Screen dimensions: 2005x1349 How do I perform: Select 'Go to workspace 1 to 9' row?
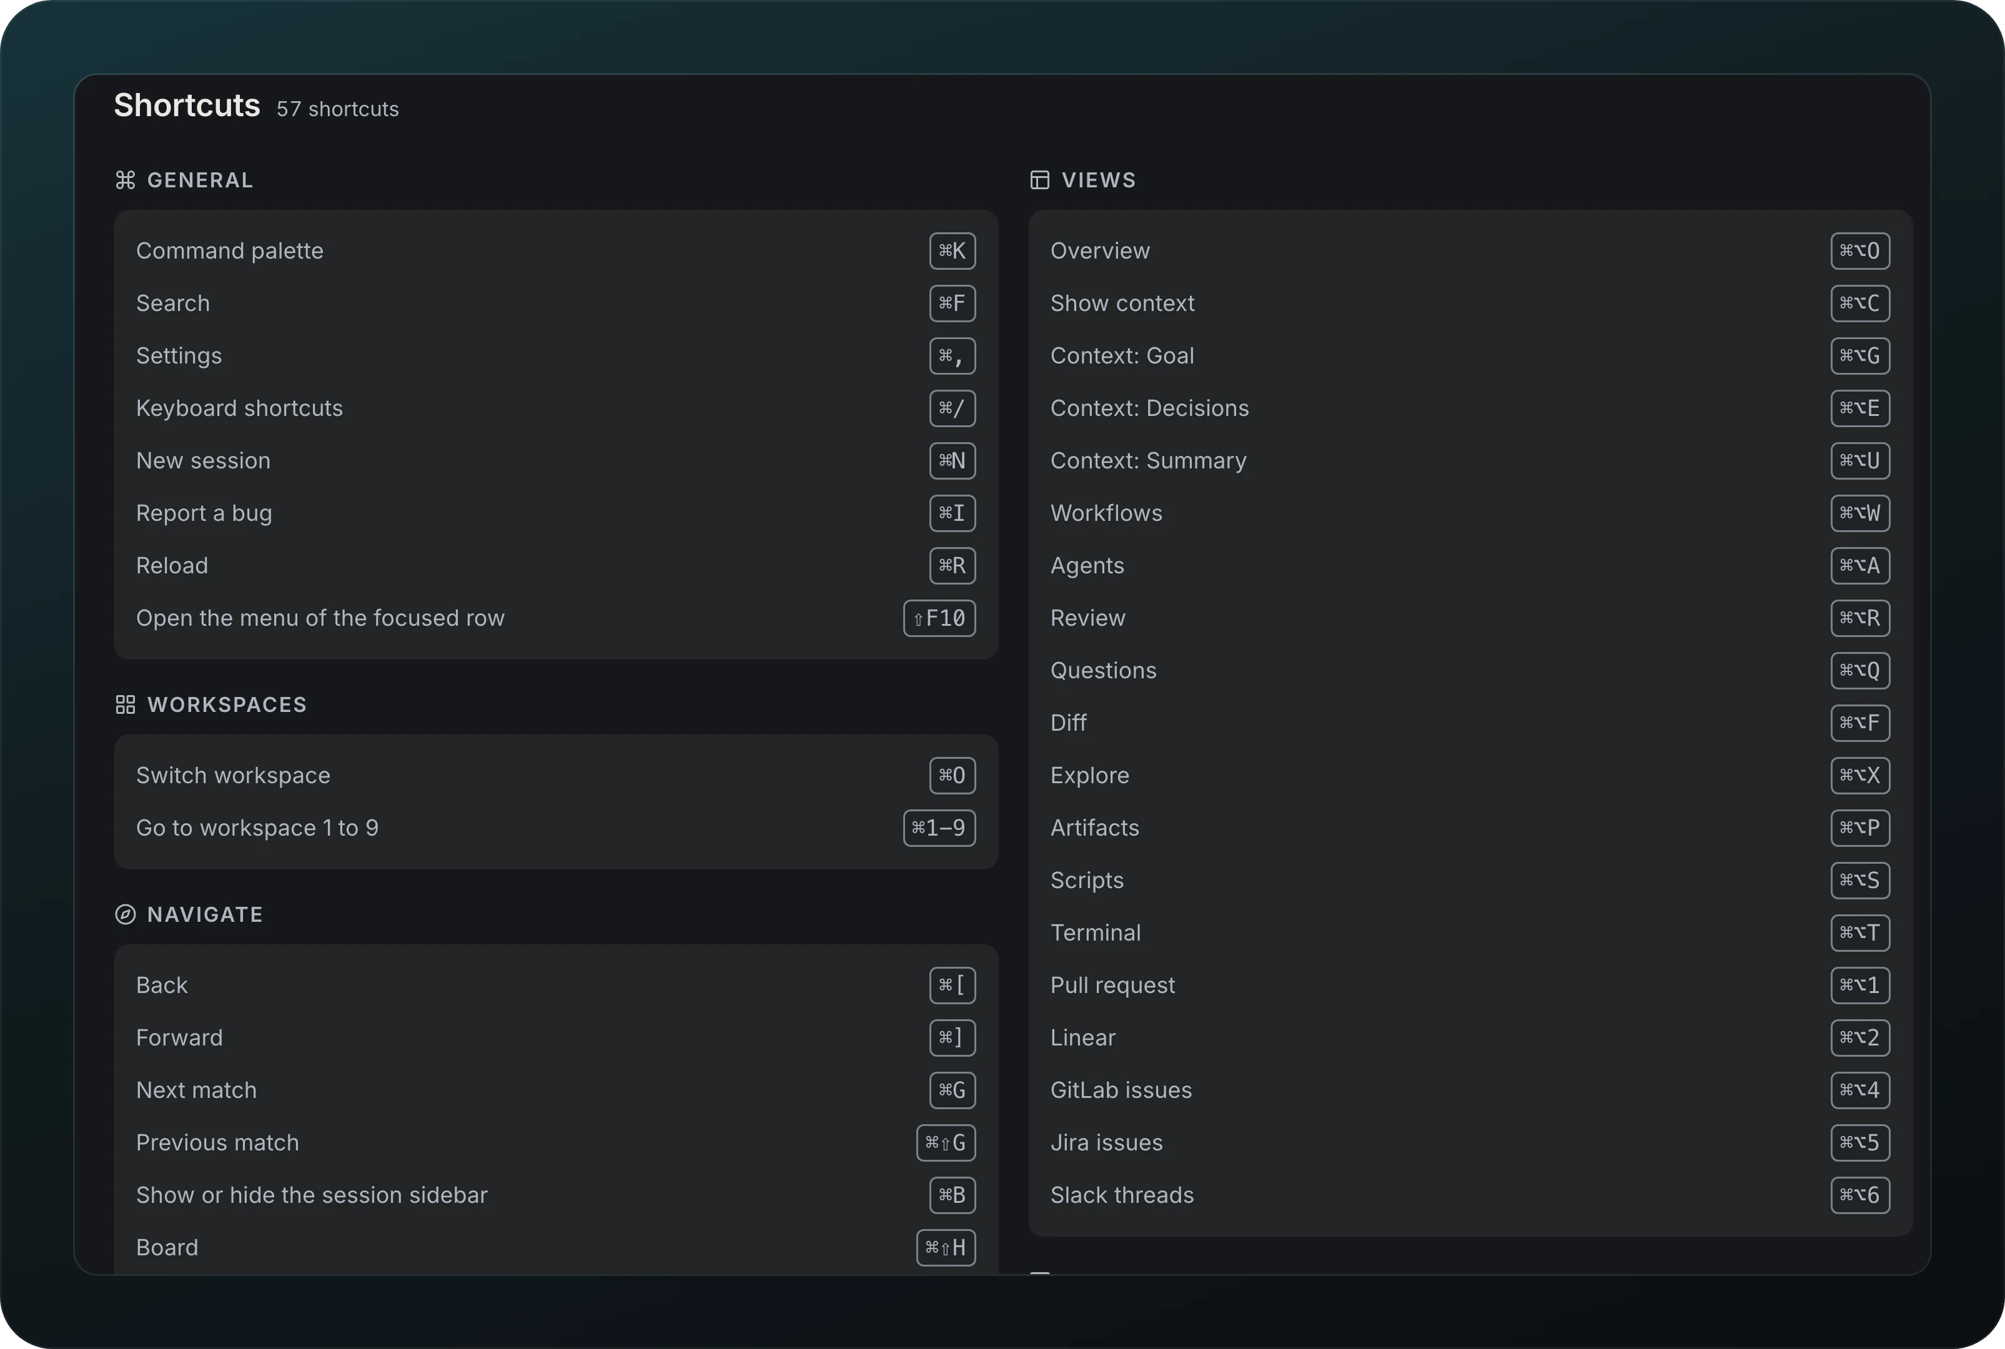click(556, 828)
